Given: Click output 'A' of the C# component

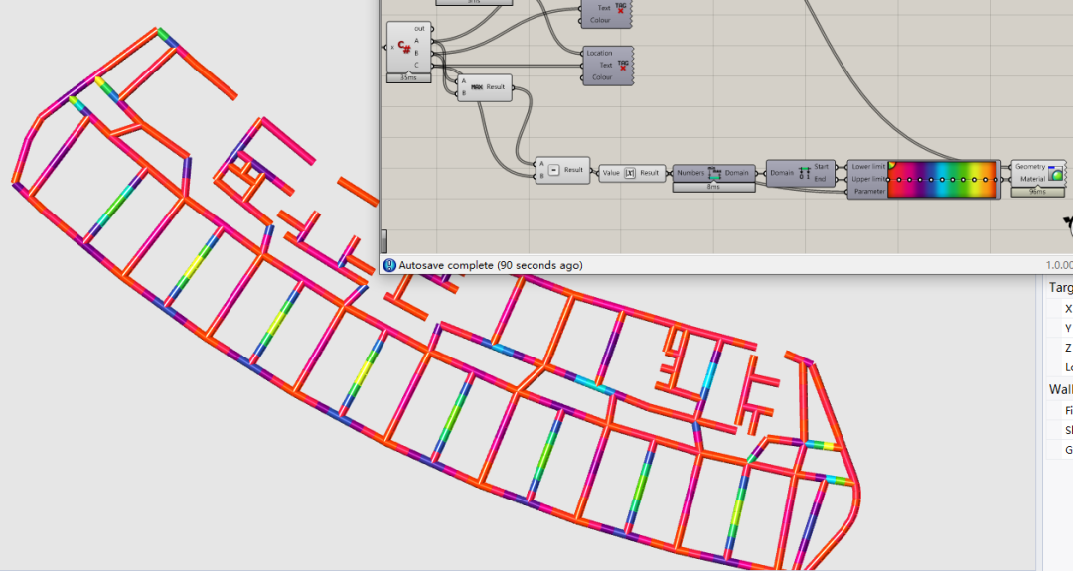Looking at the screenshot, I should point(416,41).
